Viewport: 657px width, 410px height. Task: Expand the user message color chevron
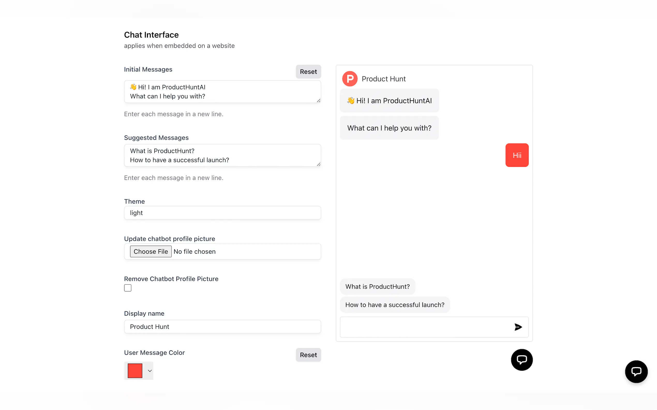pyautogui.click(x=150, y=371)
